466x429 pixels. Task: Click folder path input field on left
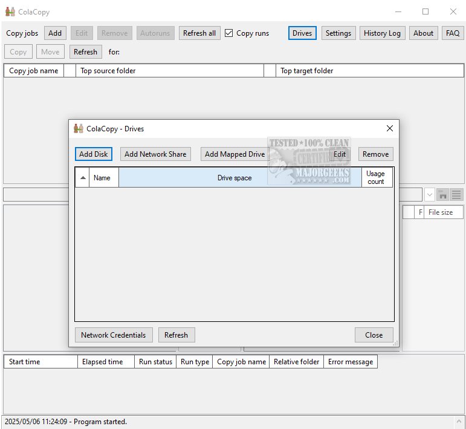point(36,195)
